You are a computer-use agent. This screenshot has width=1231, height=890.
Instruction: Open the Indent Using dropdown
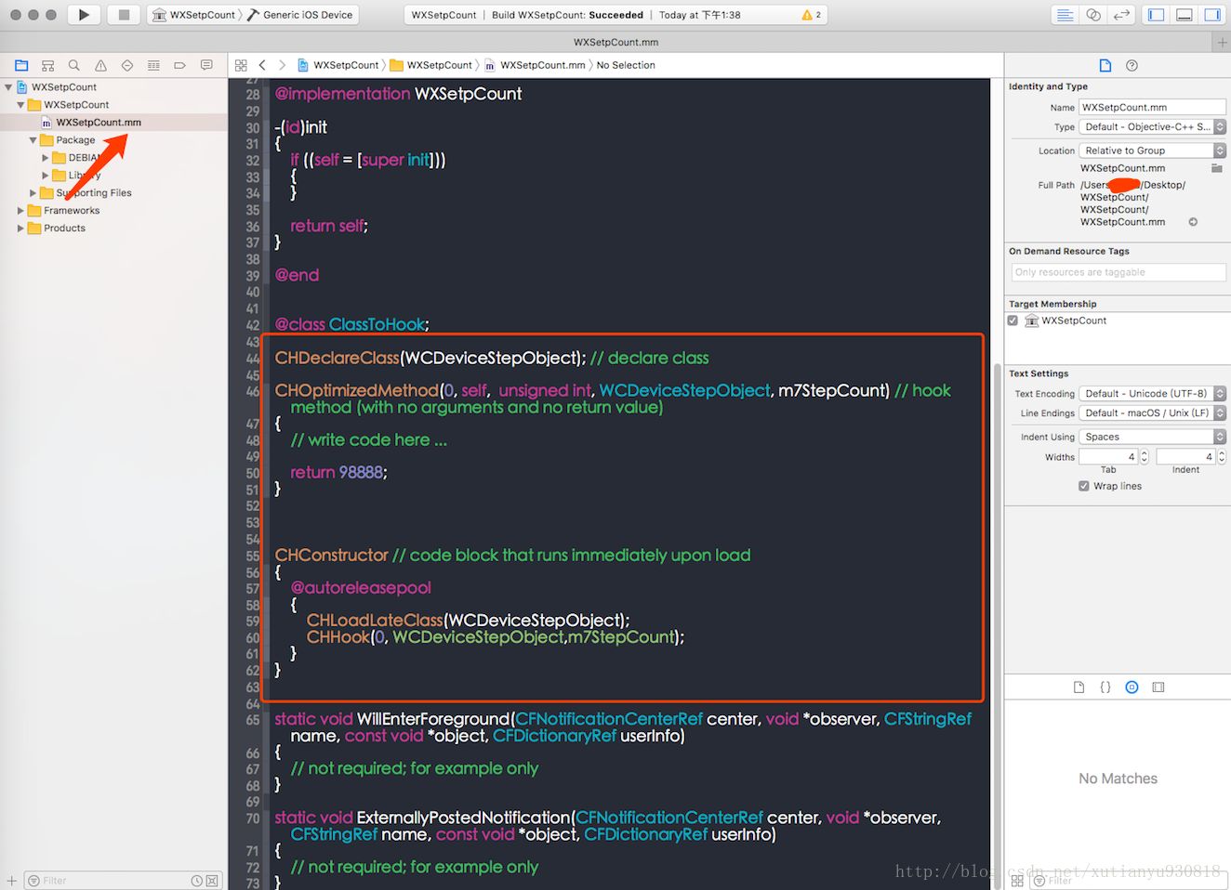pos(1152,437)
